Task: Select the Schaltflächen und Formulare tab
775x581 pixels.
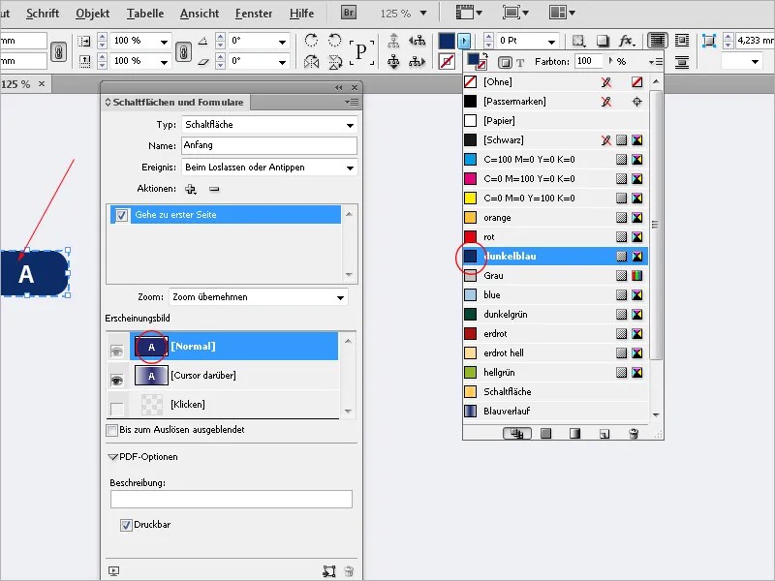Action: click(176, 103)
